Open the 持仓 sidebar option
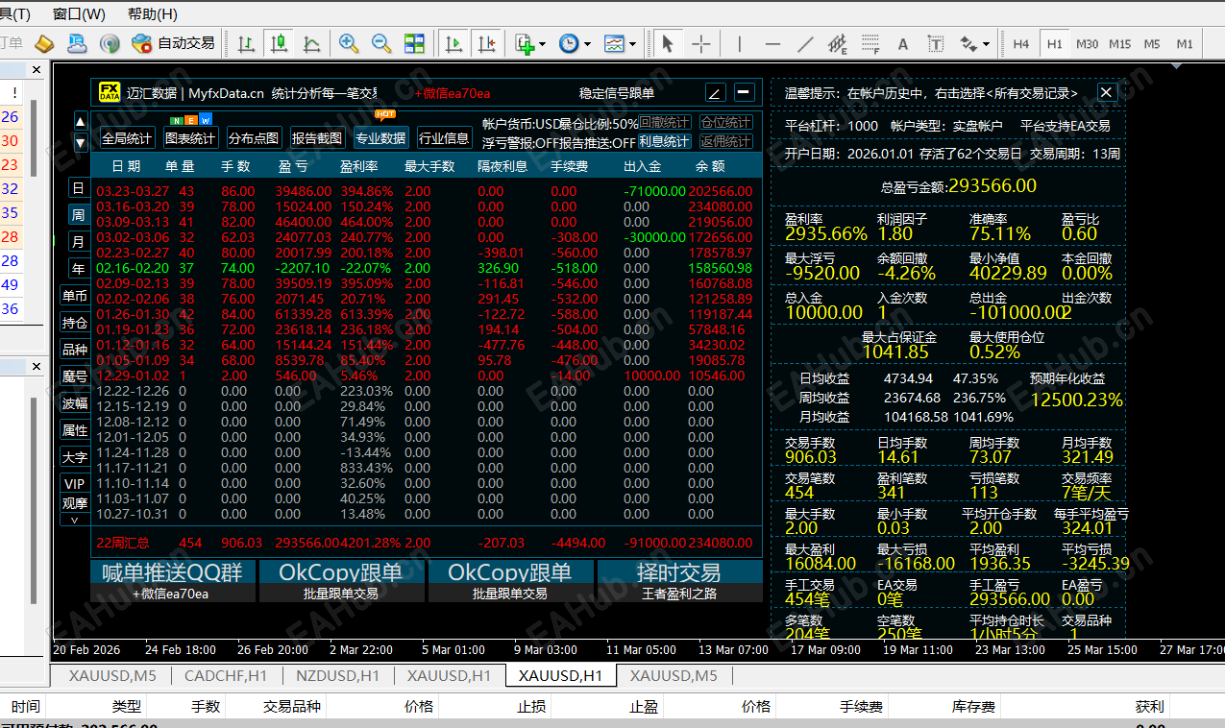Viewport: 1225px width, 728px height. (x=75, y=323)
